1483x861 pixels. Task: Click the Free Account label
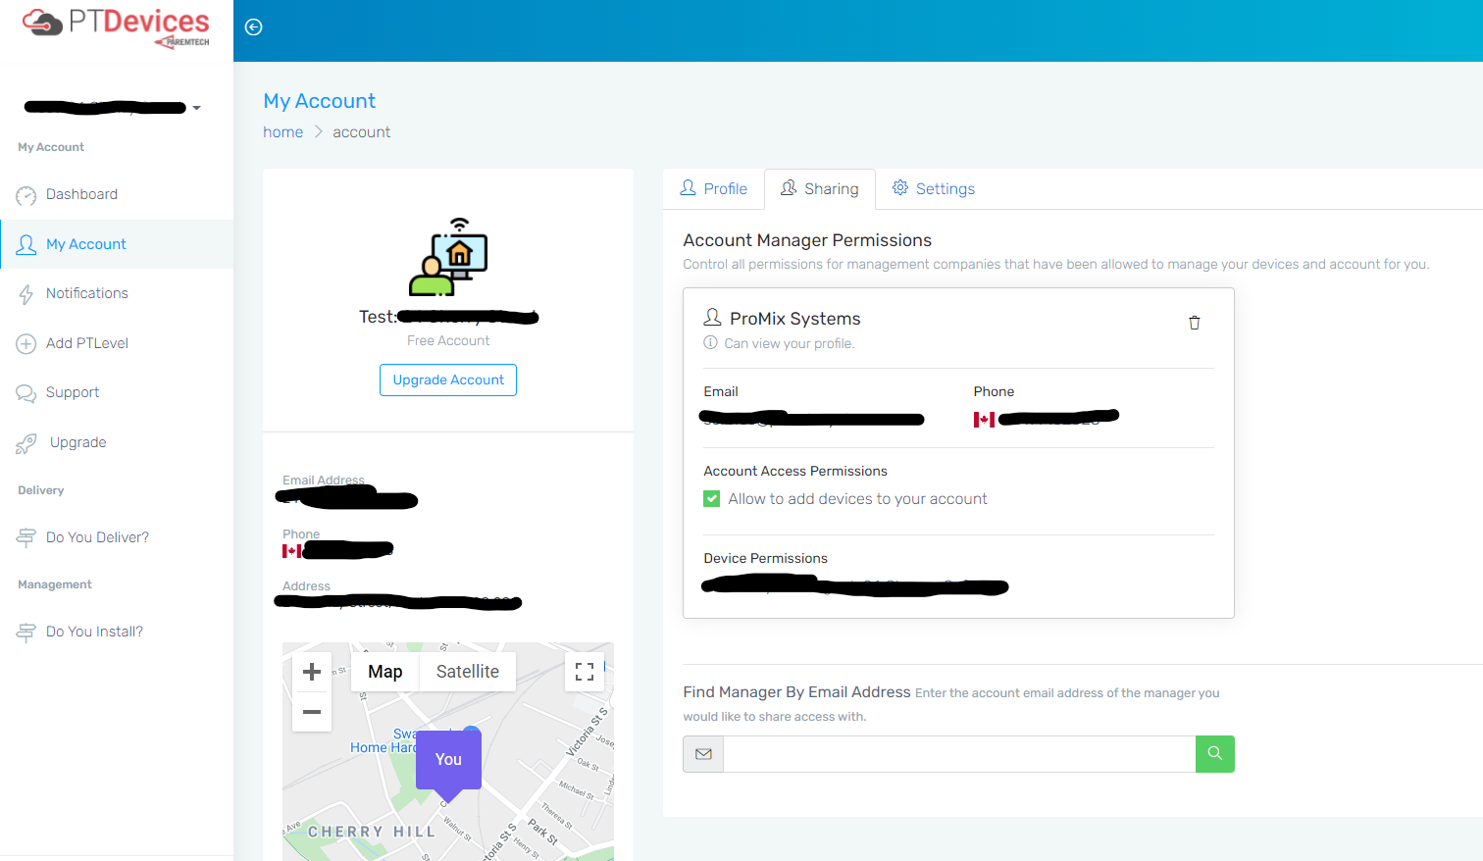coord(448,340)
